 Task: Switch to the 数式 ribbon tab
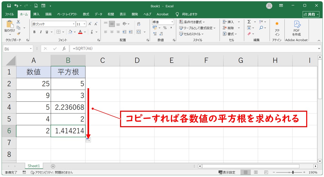(86, 14)
